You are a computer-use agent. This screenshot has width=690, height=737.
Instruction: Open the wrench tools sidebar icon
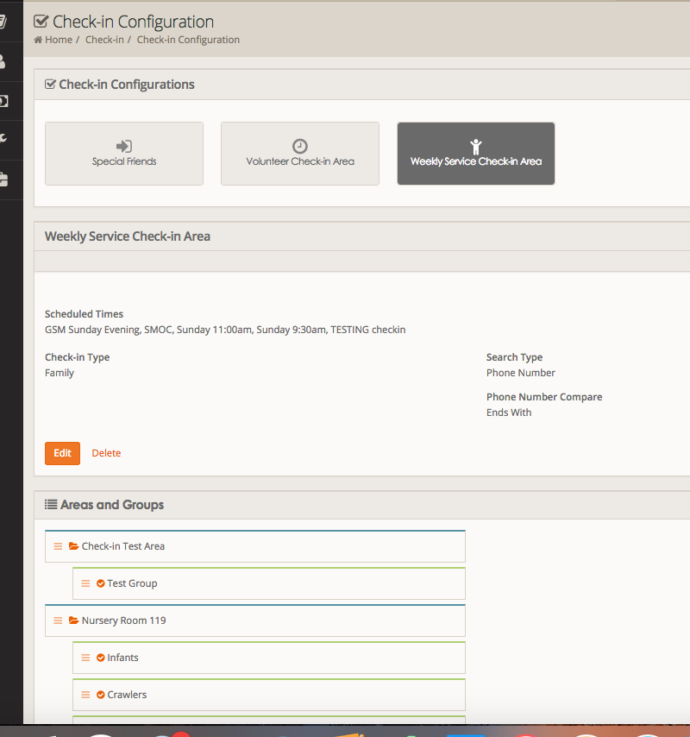pos(4,140)
